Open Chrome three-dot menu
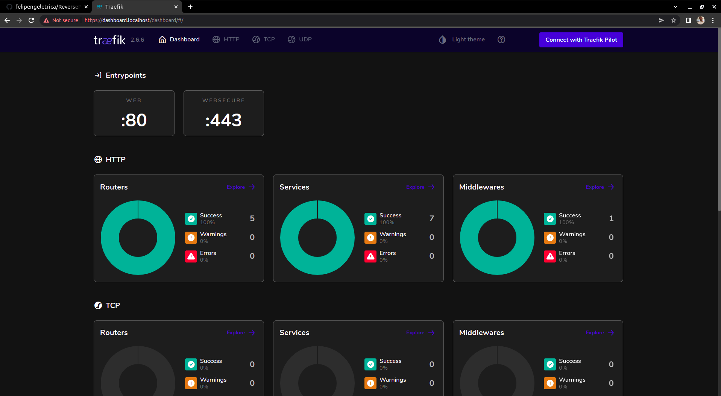The height and width of the screenshot is (396, 721). 713,20
